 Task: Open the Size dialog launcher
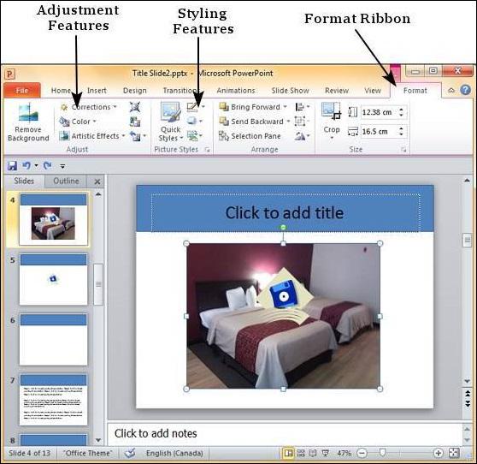point(403,150)
